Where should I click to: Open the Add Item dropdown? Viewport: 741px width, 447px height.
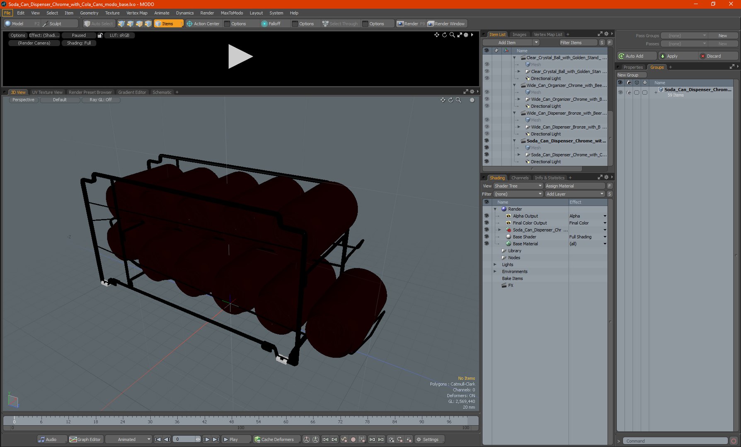click(x=511, y=43)
